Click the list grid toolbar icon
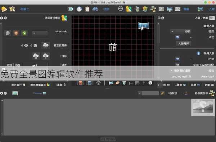Screen dimensions: 216x142 point(177,9)
